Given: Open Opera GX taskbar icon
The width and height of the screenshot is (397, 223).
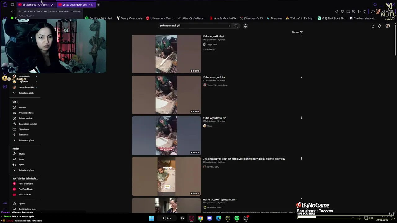Looking at the screenshot, I should pyautogui.click(x=191, y=218).
